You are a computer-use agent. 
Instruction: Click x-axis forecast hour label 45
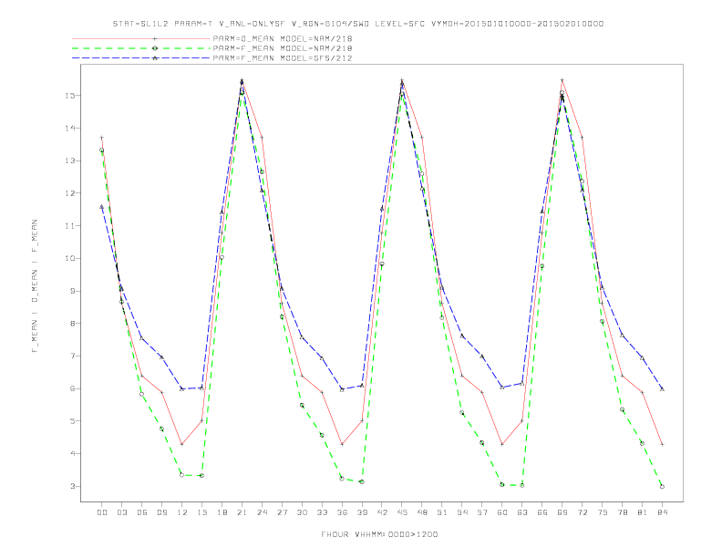point(402,512)
